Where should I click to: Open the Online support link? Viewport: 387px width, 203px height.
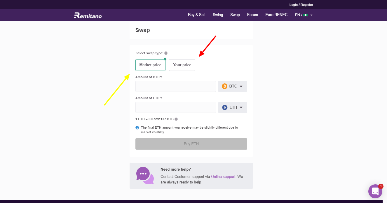click(x=223, y=176)
